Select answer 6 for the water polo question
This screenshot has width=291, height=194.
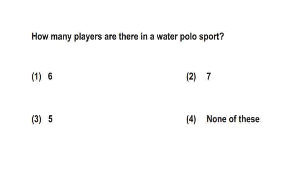click(x=50, y=76)
